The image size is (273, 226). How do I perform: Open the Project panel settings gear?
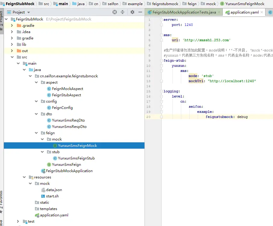click(x=132, y=12)
